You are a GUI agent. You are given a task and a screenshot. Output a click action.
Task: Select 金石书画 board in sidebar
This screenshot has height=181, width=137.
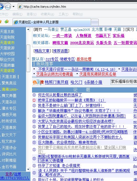pos(9,167)
